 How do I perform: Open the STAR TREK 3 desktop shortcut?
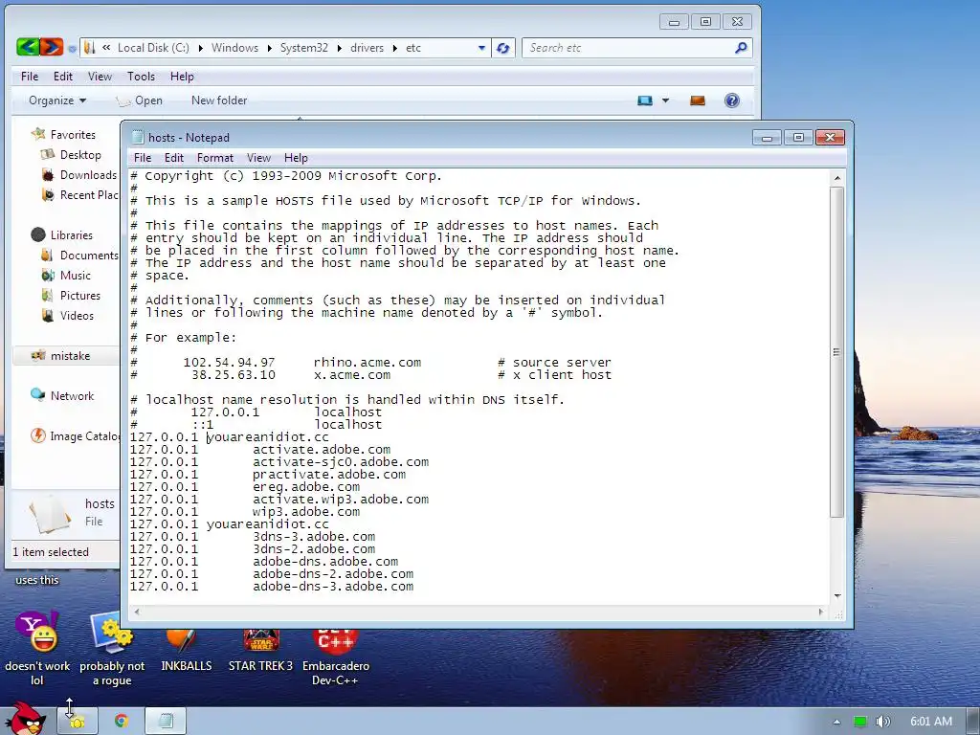[x=260, y=650]
